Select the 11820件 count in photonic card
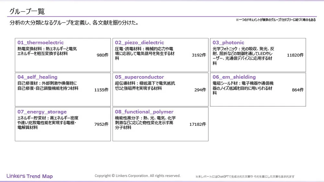The image size is (324, 182). [x=295, y=55]
